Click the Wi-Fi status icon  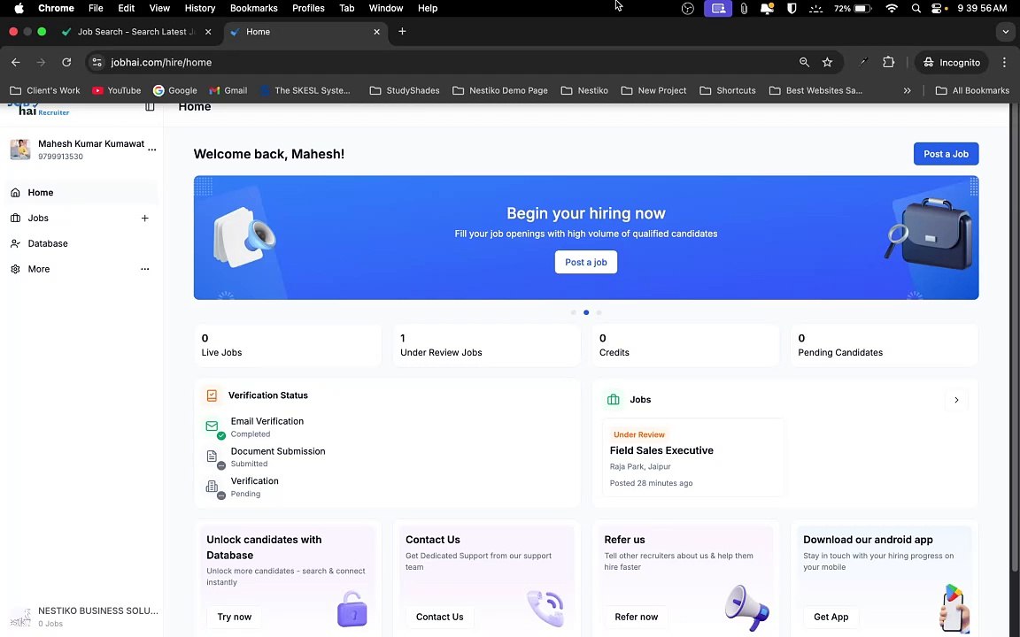click(x=892, y=9)
